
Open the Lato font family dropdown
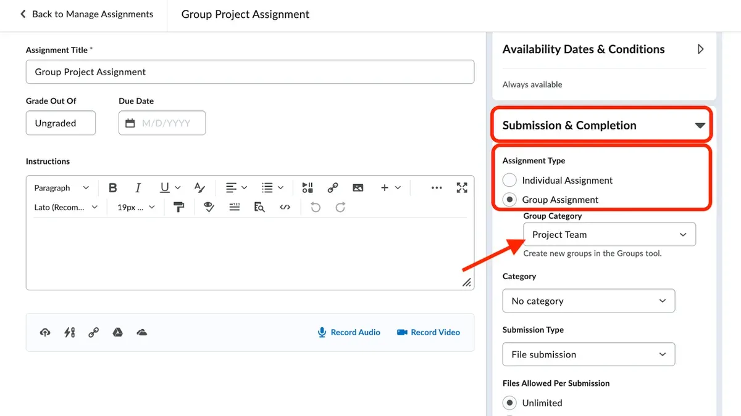pos(66,208)
